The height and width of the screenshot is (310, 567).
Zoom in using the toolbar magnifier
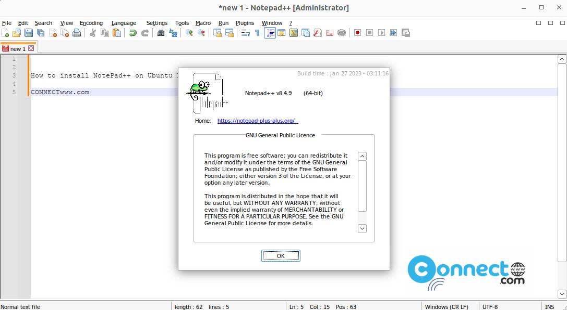click(x=189, y=33)
